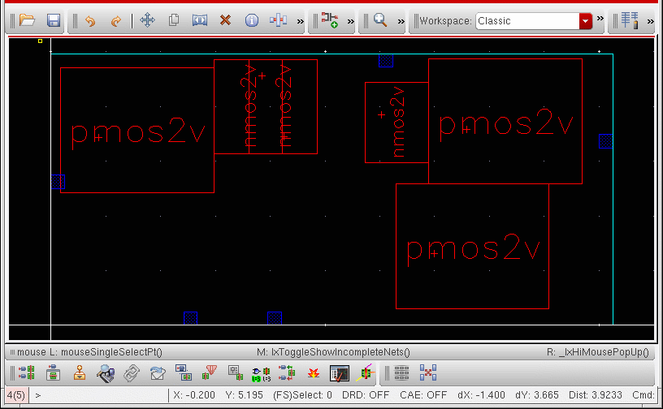This screenshot has width=663, height=409.
Task: Click the Copy tool icon
Action: (173, 20)
